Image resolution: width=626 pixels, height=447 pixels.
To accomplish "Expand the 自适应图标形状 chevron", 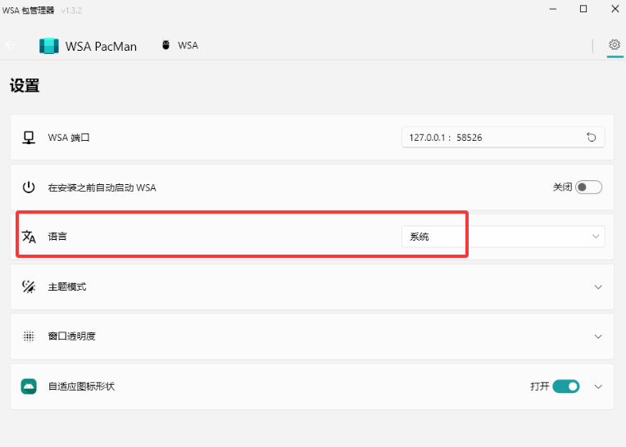I will point(598,386).
